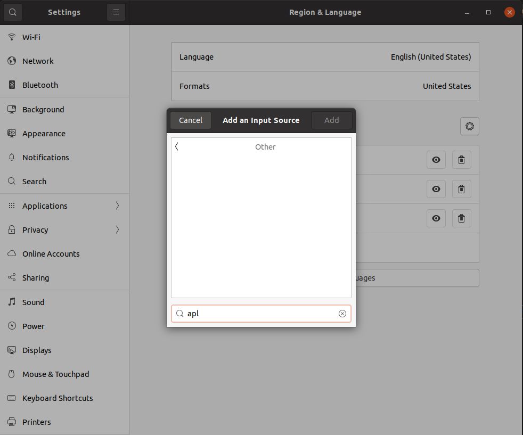
Task: Click the Printers printer icon
Action: (x=12, y=422)
